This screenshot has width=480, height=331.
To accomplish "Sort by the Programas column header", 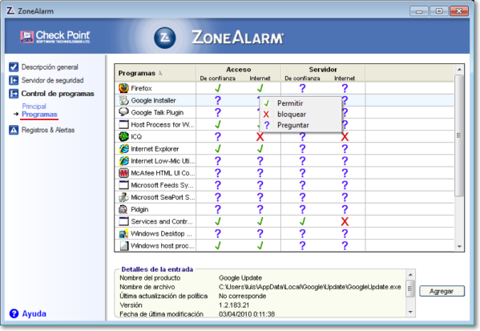I will [155, 73].
